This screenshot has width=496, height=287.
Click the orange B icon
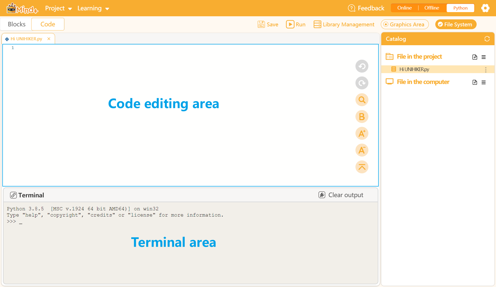pos(362,117)
